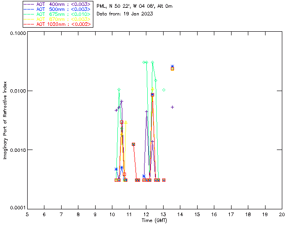Select the green diamond peak near 10.4 GMT

pos(119,89)
